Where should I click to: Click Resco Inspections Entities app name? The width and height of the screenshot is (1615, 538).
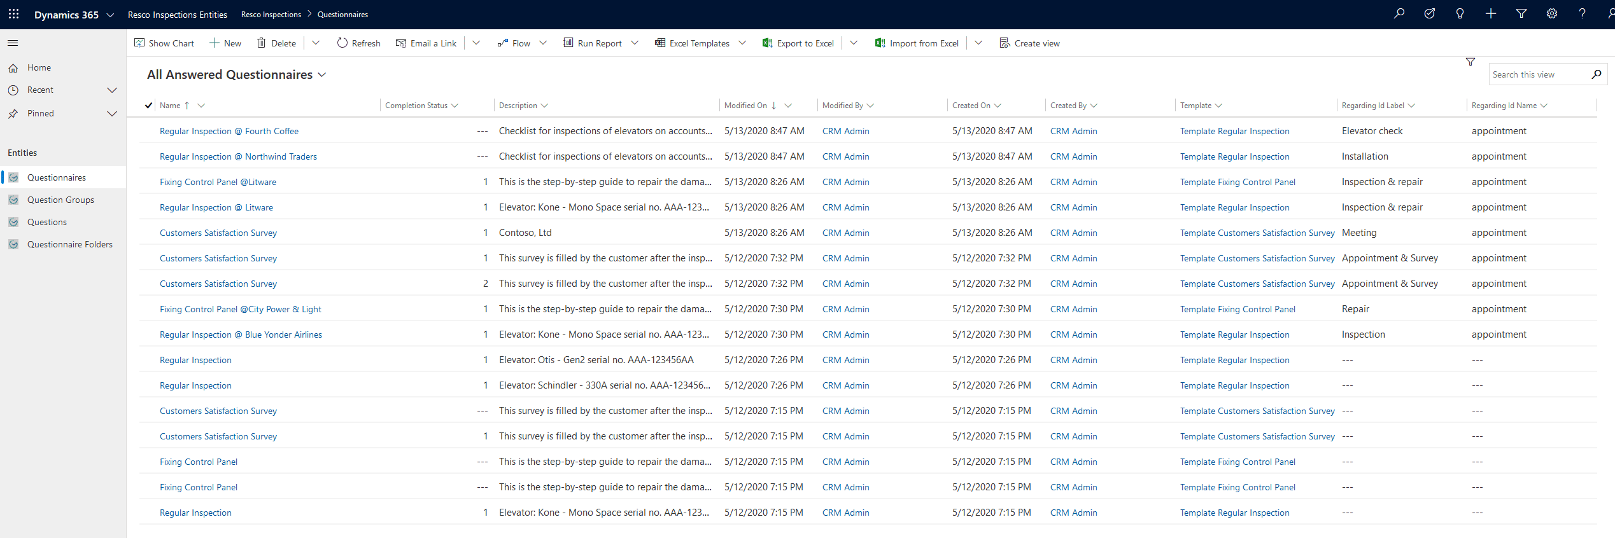click(x=178, y=15)
